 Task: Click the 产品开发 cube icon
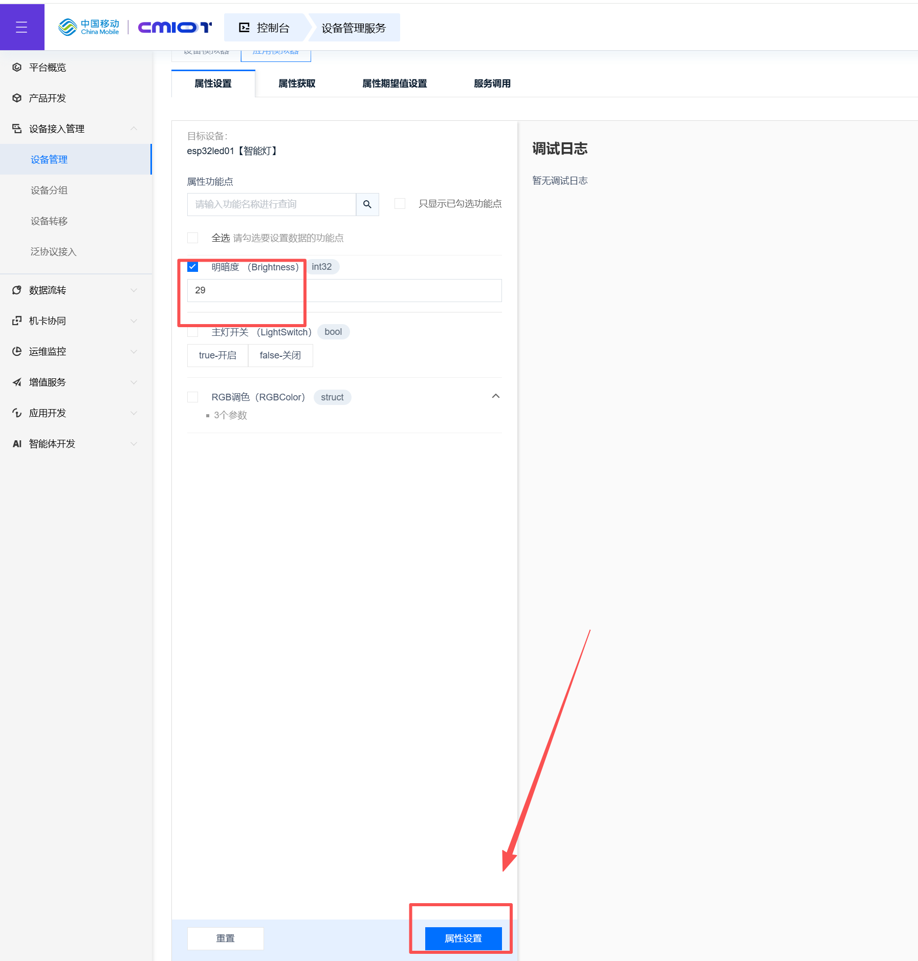click(x=17, y=98)
